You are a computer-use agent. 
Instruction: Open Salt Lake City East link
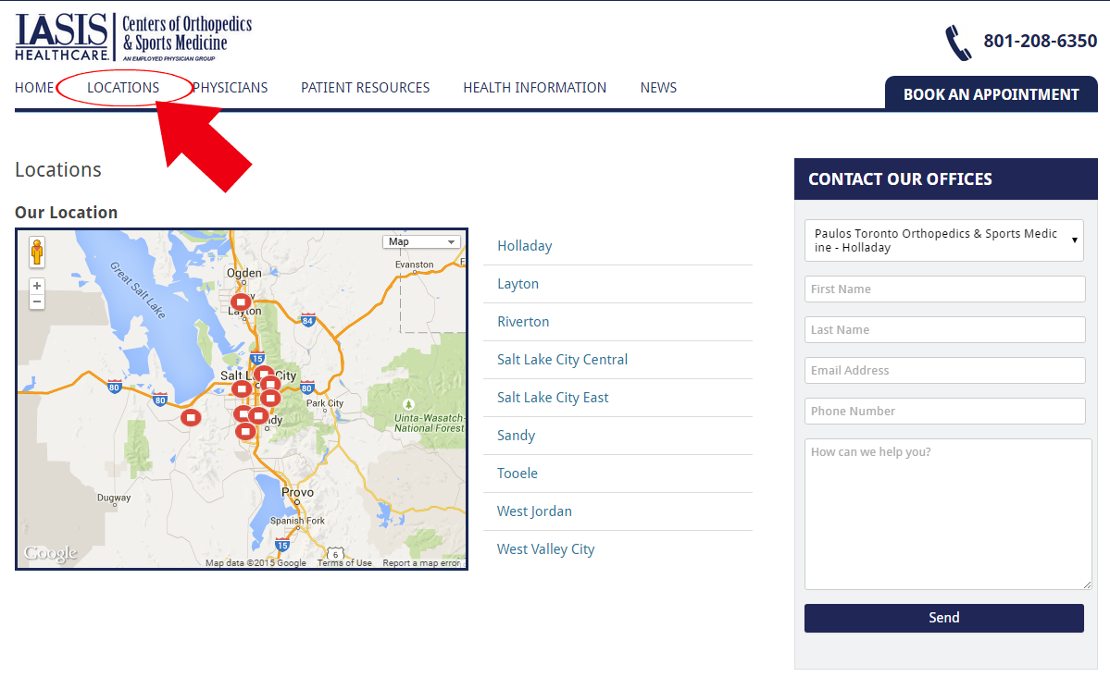coord(553,398)
